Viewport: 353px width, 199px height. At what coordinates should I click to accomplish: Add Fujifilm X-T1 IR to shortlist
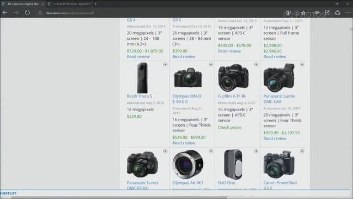pyautogui.click(x=256, y=65)
